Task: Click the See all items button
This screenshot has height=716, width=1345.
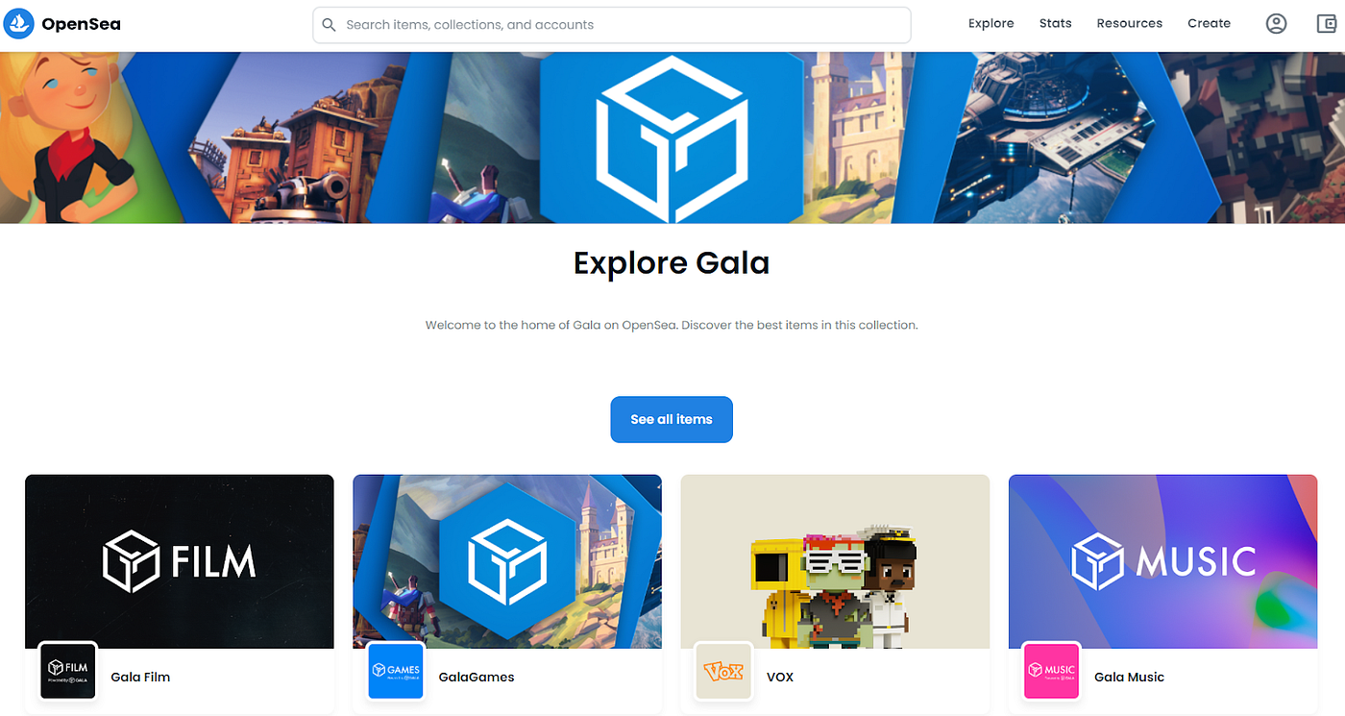Action: pos(672,419)
